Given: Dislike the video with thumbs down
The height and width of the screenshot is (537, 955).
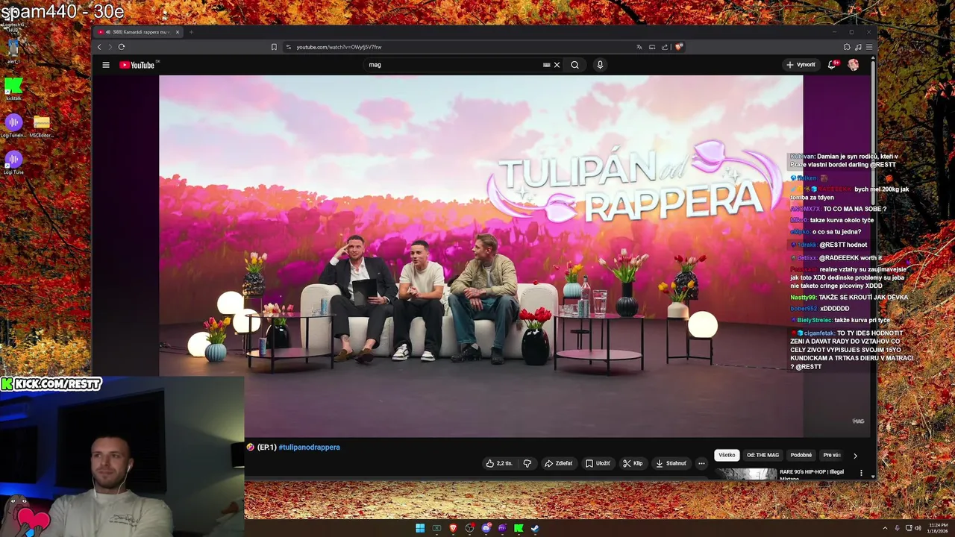Looking at the screenshot, I should [x=527, y=463].
